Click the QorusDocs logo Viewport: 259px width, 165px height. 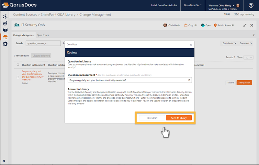(19, 5)
